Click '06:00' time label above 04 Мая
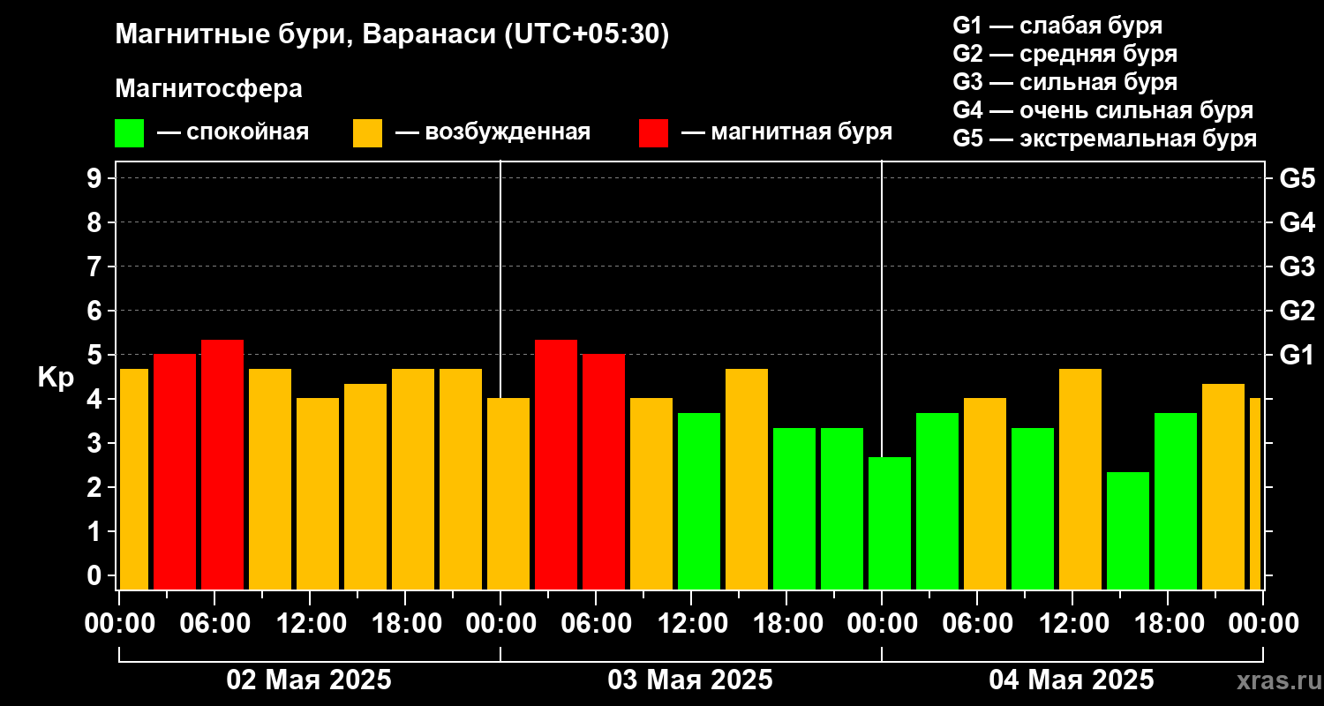1324x706 pixels. coord(977,623)
